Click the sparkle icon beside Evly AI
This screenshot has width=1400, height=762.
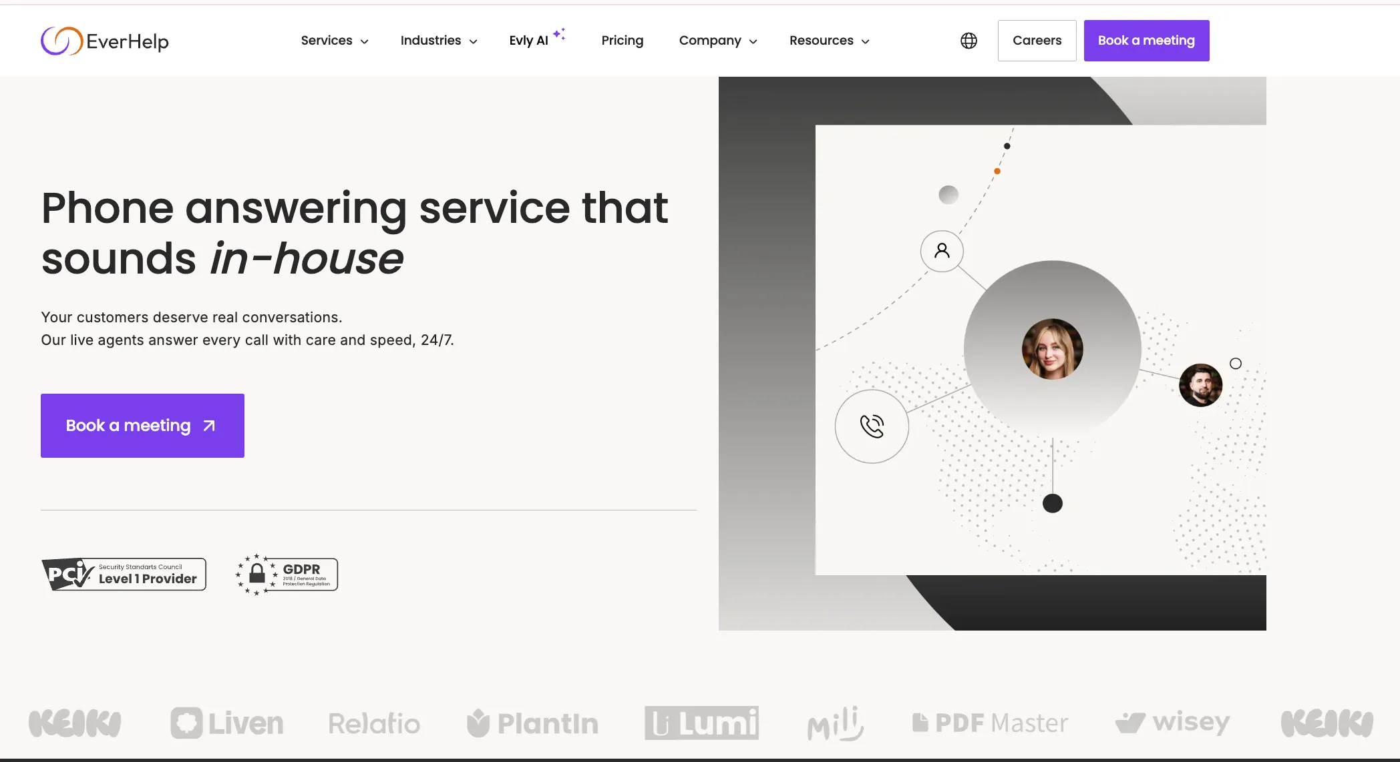pos(560,33)
